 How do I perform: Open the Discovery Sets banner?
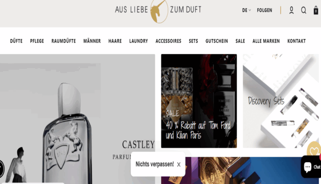pos(281,101)
